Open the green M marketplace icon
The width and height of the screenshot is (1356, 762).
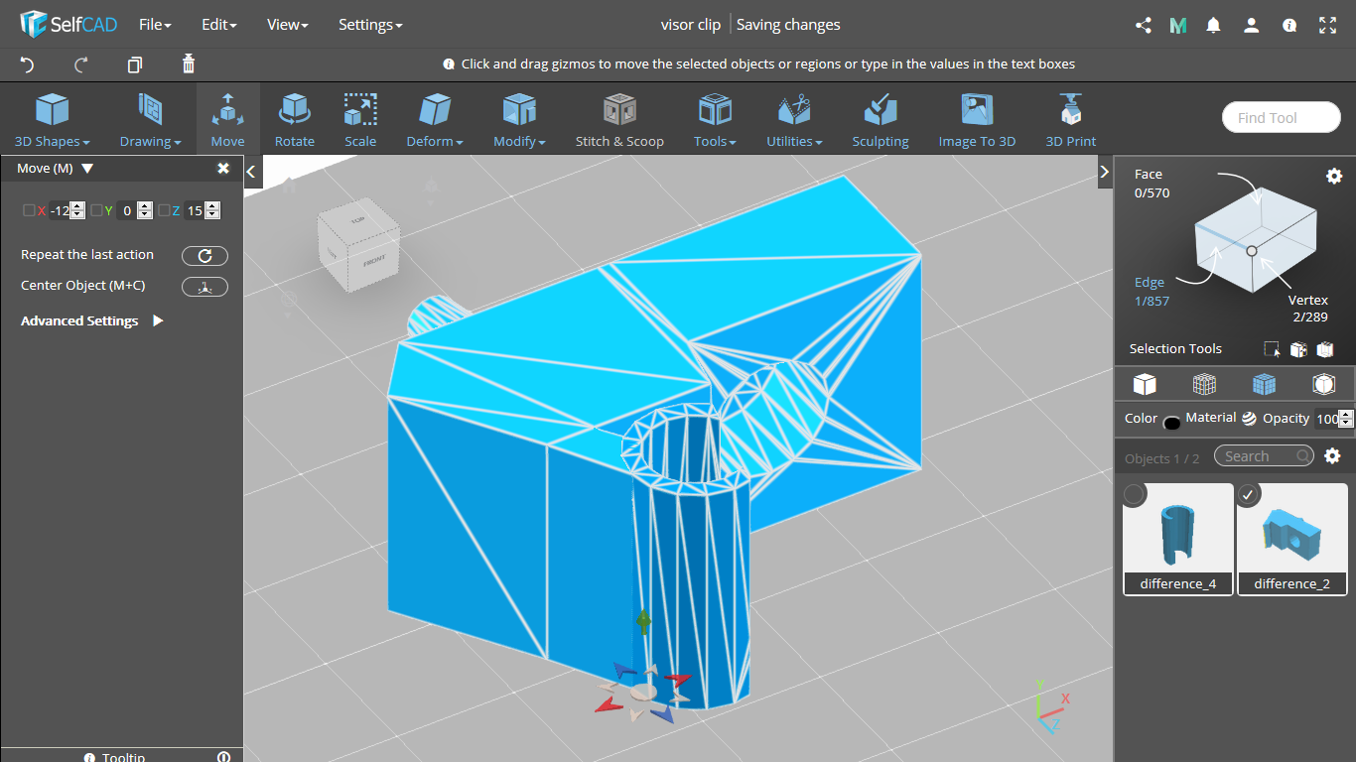(x=1178, y=26)
